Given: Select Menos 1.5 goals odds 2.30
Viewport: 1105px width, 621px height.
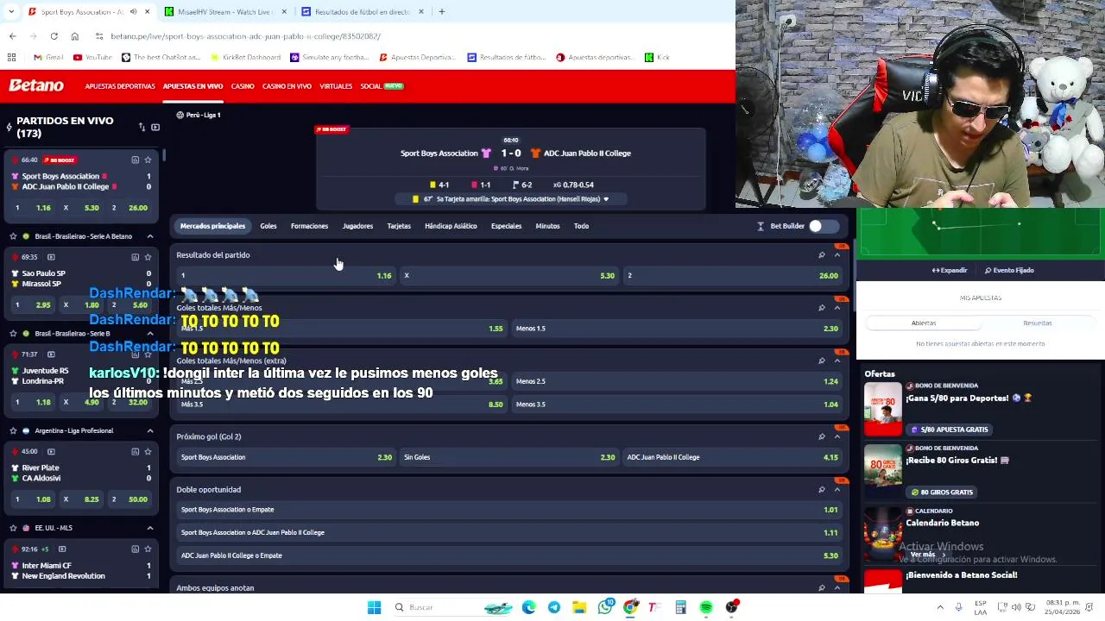Looking at the screenshot, I should pyautogui.click(x=677, y=329).
